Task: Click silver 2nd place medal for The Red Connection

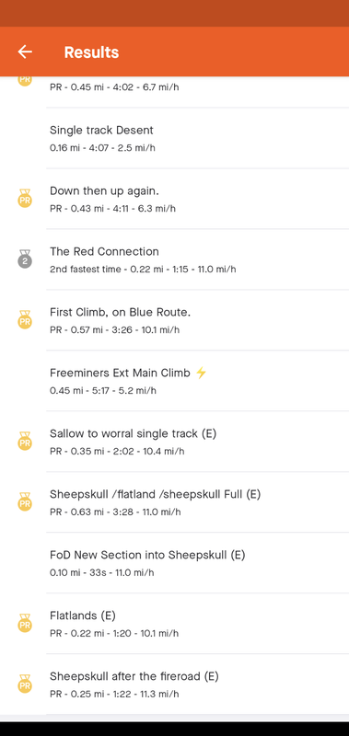Action: pos(25,259)
